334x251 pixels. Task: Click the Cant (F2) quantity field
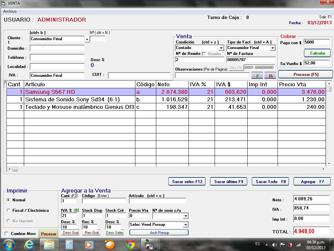pos(69,201)
